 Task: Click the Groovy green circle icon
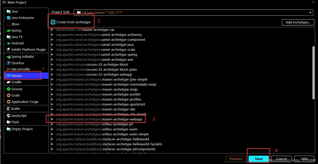pyautogui.click(x=8, y=89)
